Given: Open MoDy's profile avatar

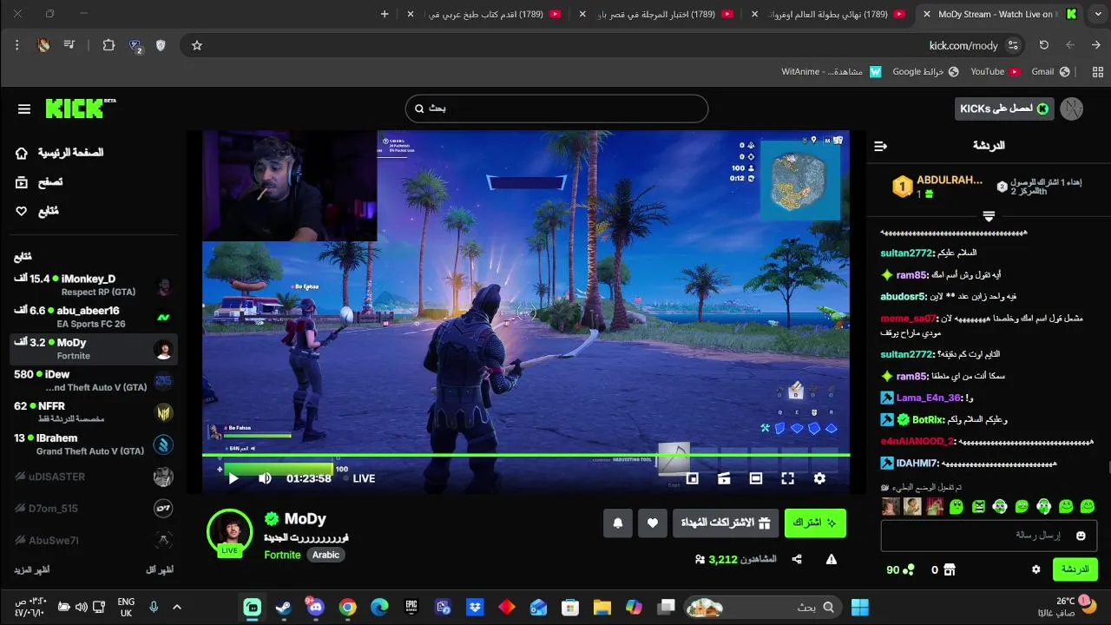Looking at the screenshot, I should [x=230, y=531].
